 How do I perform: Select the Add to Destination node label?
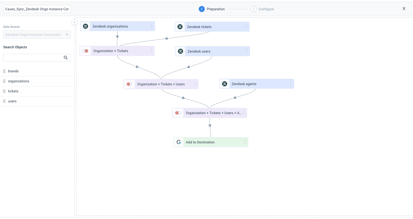pyautogui.click(x=200, y=142)
